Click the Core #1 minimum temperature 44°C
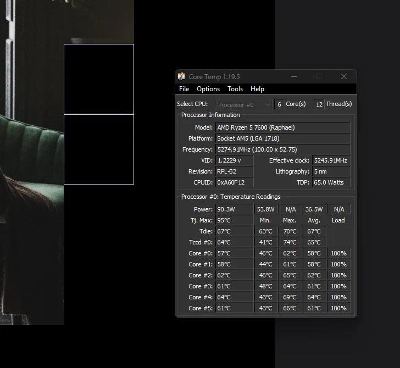The height and width of the screenshot is (368, 400). pyautogui.click(x=266, y=264)
